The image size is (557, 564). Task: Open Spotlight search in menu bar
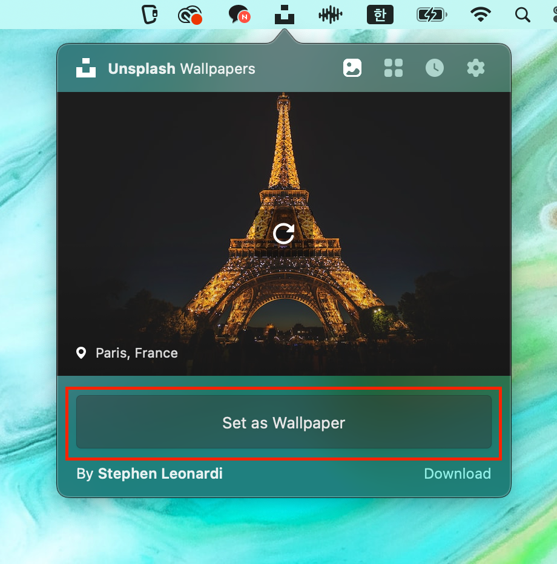tap(522, 15)
